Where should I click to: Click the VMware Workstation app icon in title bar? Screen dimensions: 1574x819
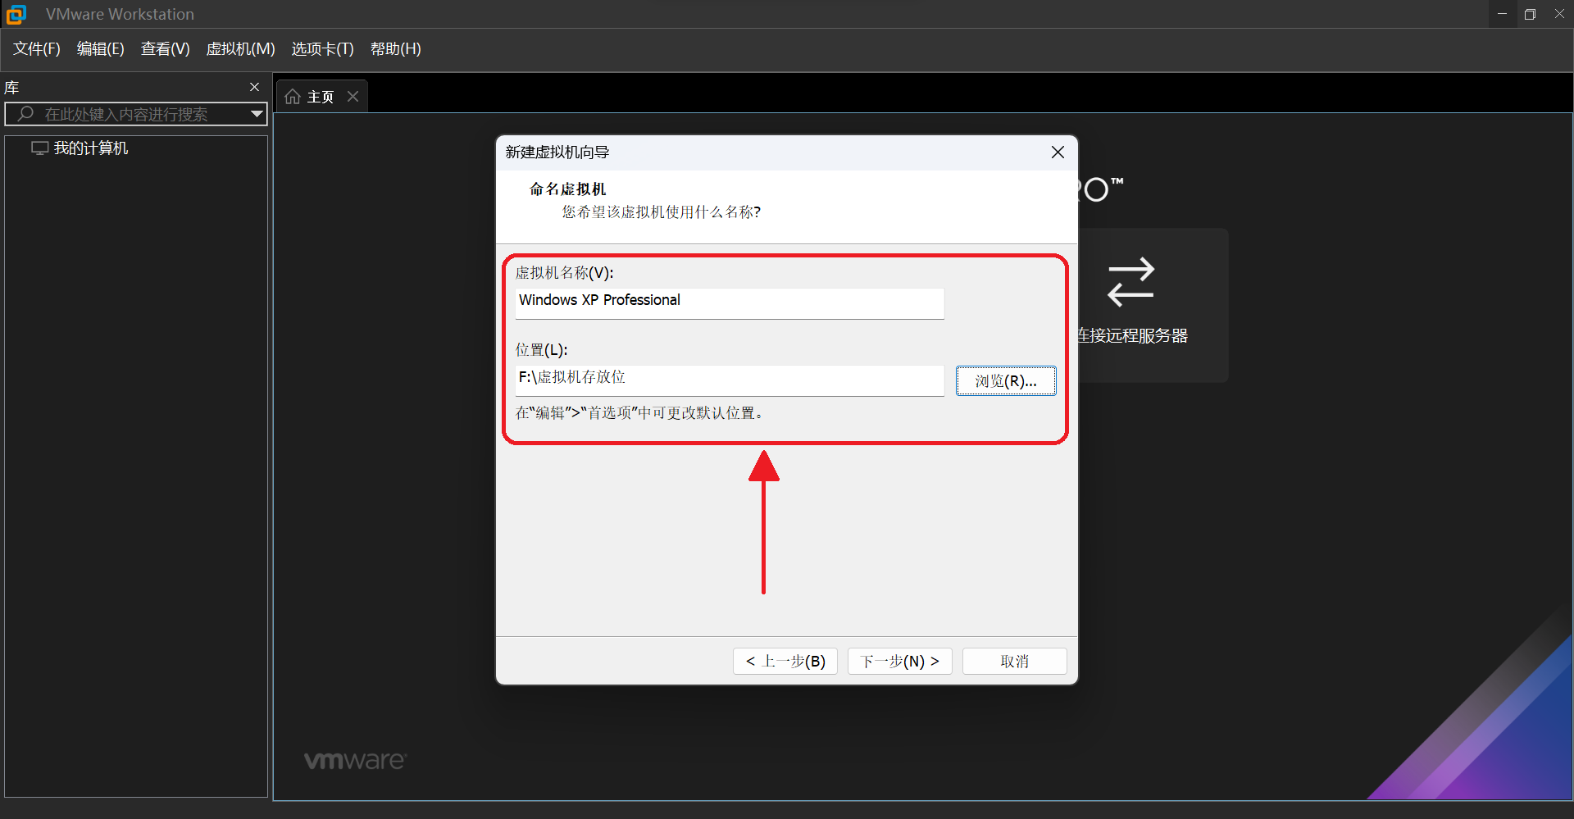(x=16, y=14)
